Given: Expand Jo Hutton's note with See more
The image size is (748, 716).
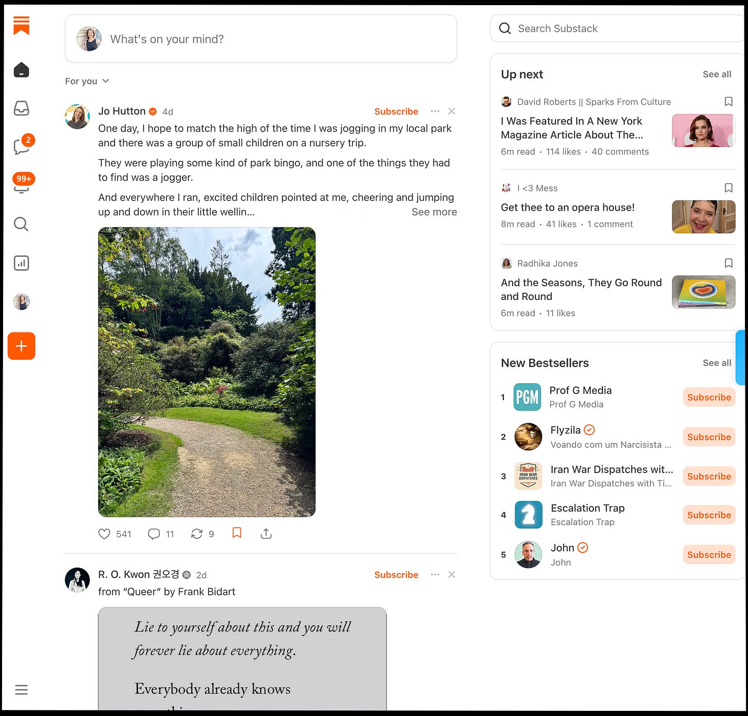Looking at the screenshot, I should coord(434,212).
